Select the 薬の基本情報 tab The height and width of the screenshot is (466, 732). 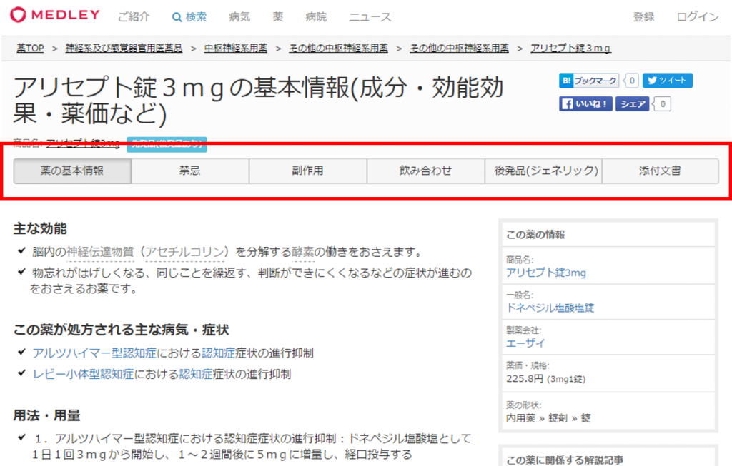pyautogui.click(x=72, y=171)
